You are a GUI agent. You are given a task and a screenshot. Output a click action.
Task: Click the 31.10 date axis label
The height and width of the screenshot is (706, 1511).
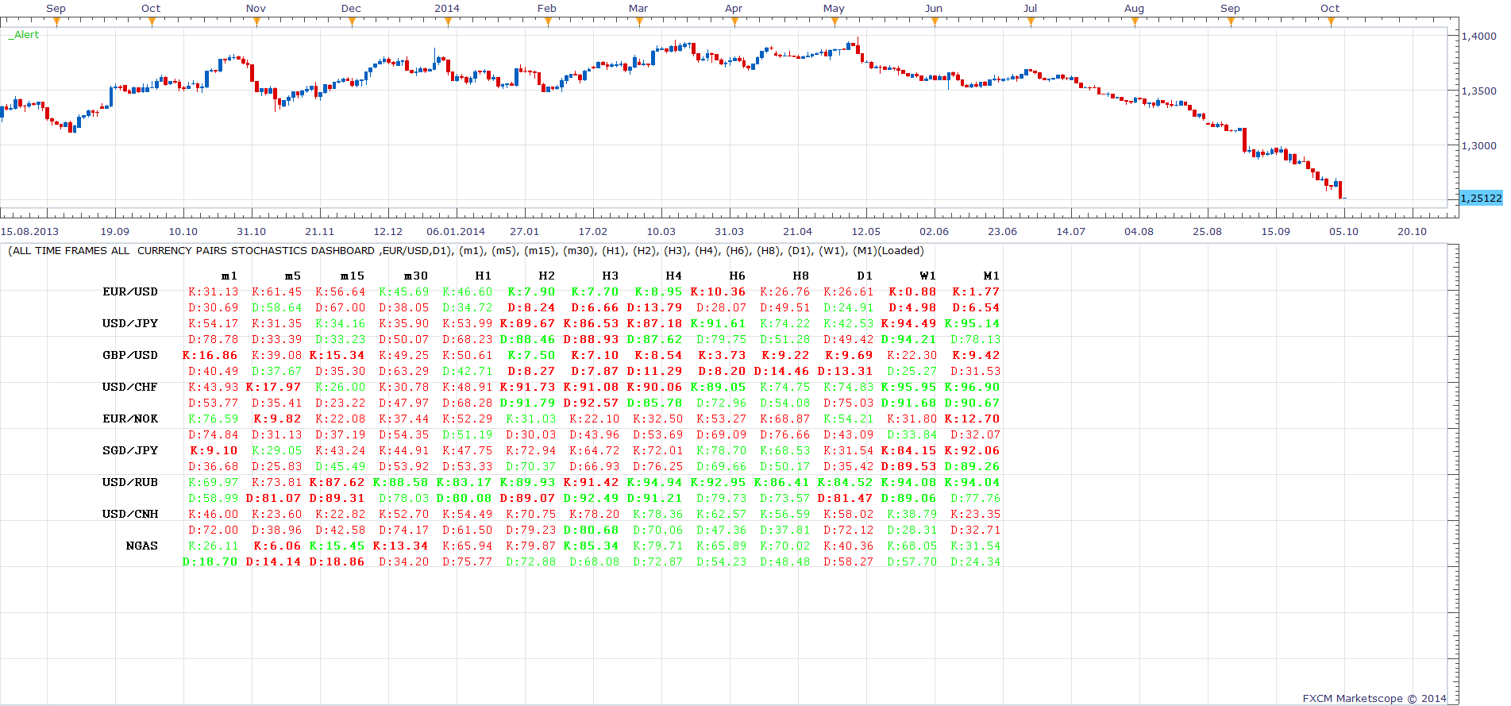pos(252,232)
